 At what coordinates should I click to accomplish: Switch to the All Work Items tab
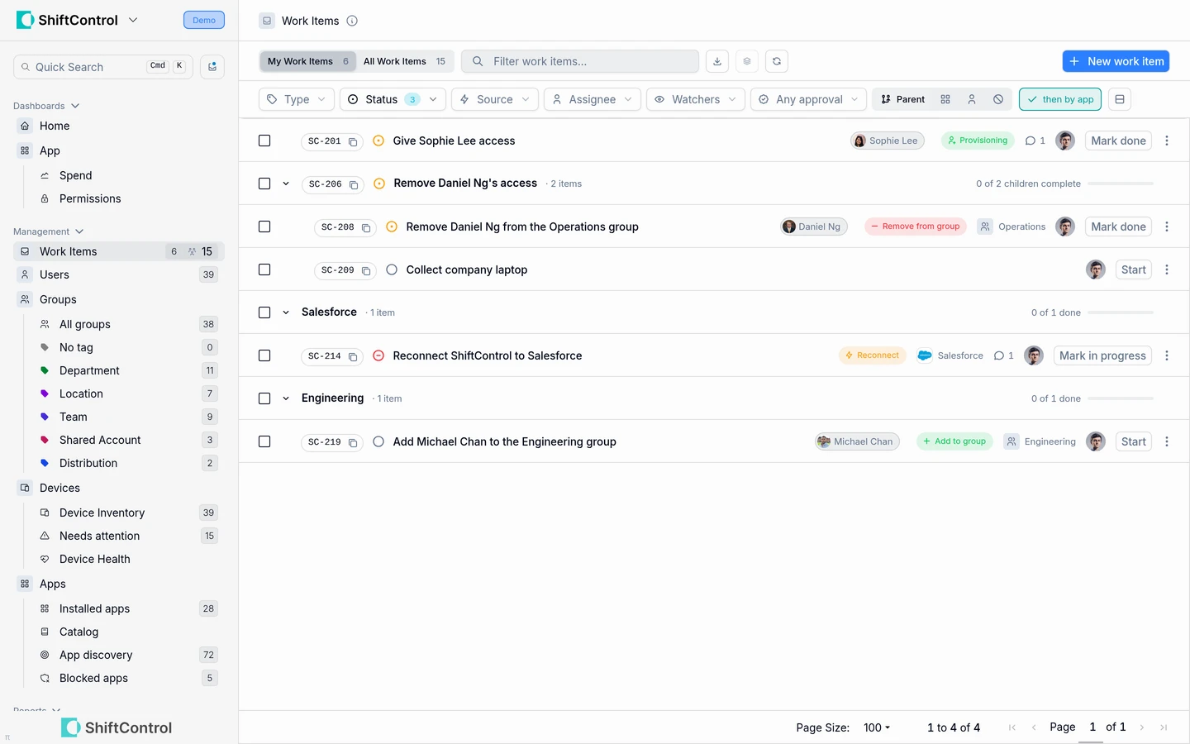pos(405,61)
